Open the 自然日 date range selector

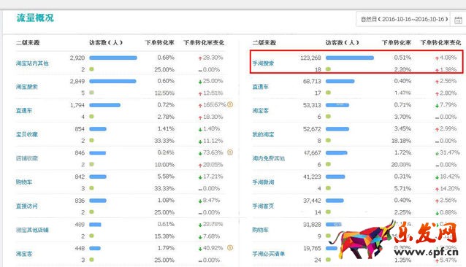pos(404,19)
